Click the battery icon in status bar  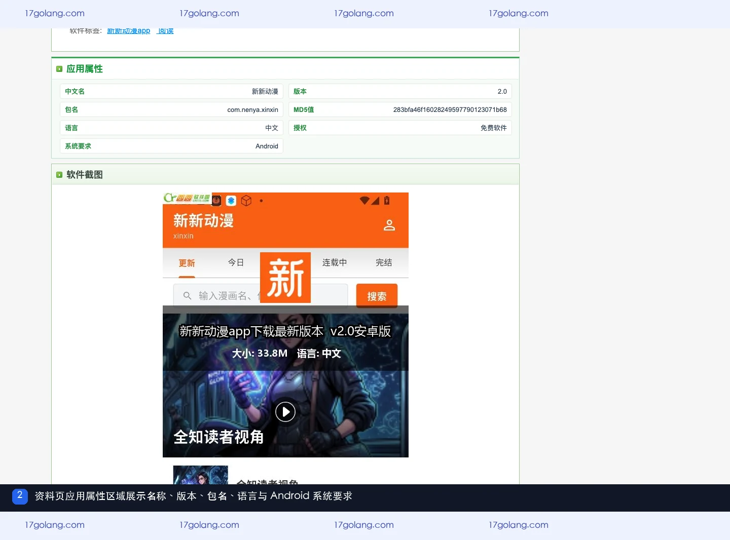[387, 201]
